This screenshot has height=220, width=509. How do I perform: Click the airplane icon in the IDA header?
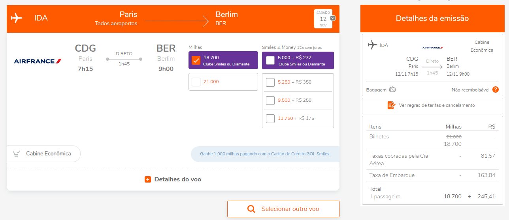point(17,18)
